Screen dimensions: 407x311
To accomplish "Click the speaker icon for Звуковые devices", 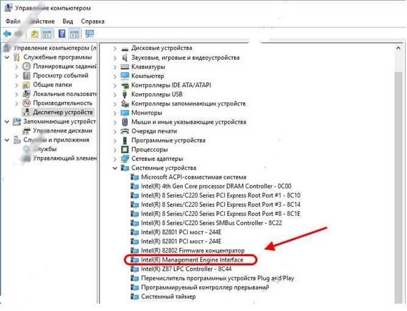I will tap(125, 57).
